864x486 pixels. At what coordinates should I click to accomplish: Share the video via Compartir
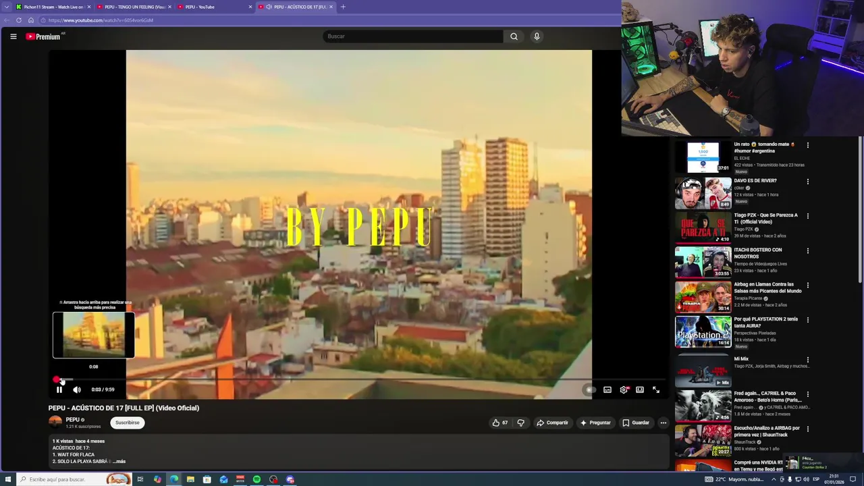(x=552, y=423)
